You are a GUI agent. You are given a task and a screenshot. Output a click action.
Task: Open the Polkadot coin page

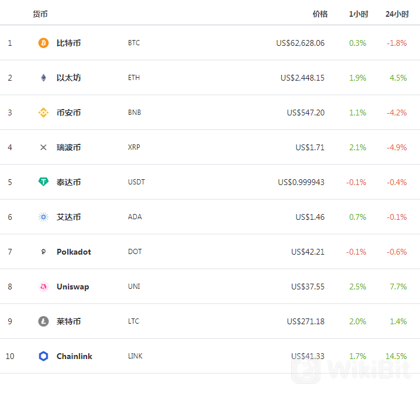[x=74, y=252]
